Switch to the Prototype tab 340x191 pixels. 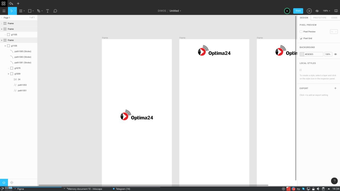click(x=320, y=18)
